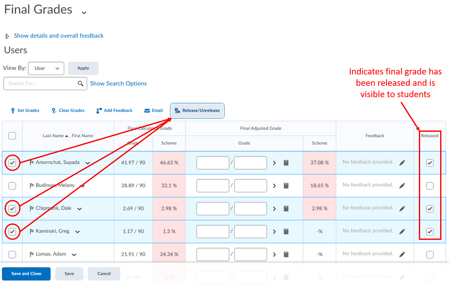
Task: Check the row checkbox for Budiman, Melany
Action: click(x=12, y=186)
